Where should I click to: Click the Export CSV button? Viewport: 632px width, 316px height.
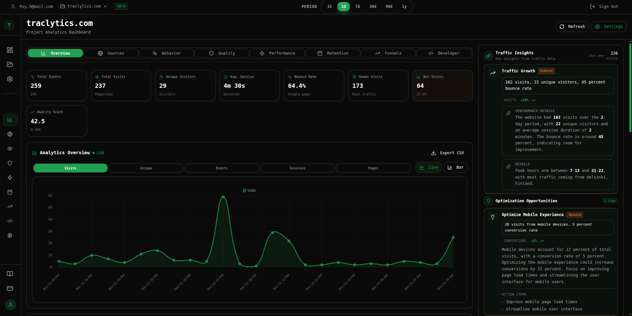[448, 153]
